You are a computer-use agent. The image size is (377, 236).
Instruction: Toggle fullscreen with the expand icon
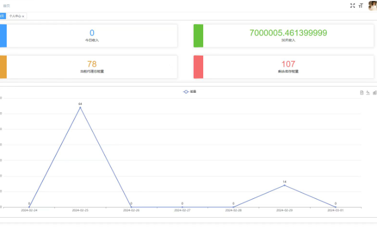[352, 6]
